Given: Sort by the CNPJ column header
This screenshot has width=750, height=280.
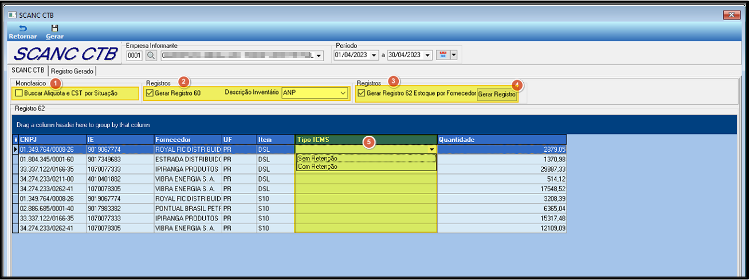Looking at the screenshot, I should [52, 140].
